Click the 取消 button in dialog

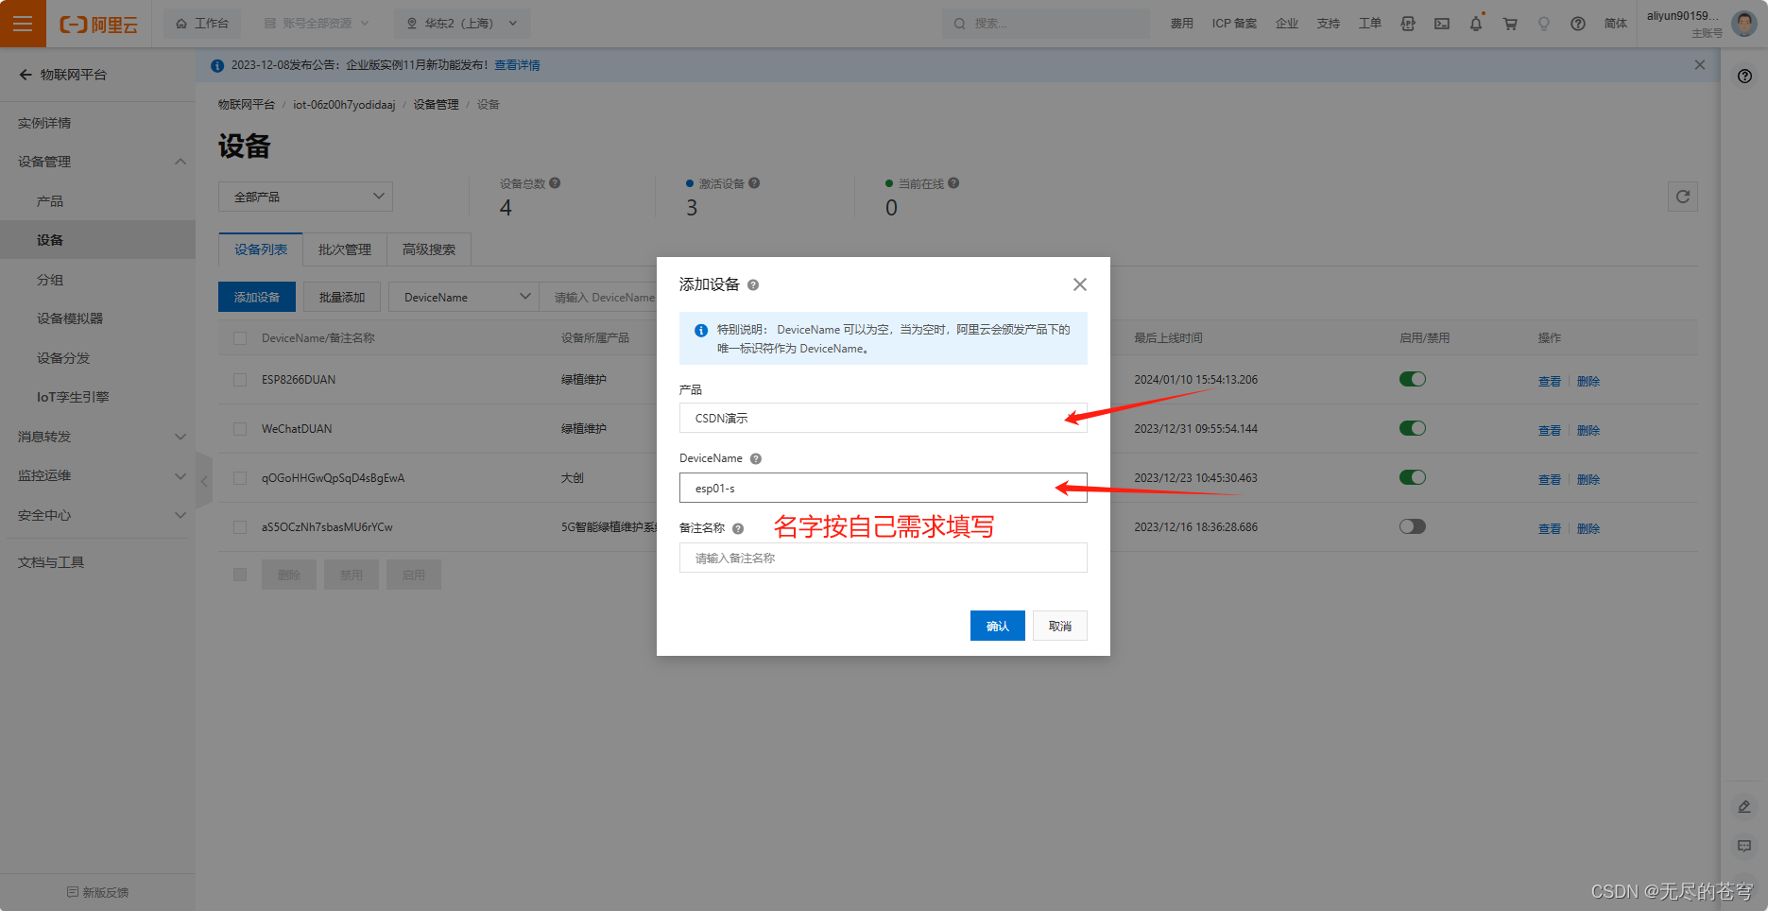1059,626
